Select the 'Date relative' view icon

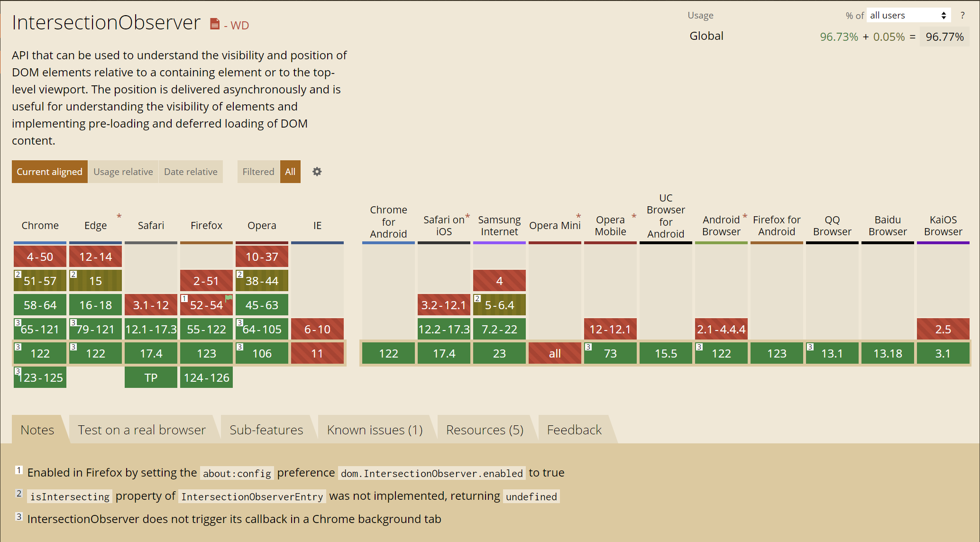coord(192,172)
